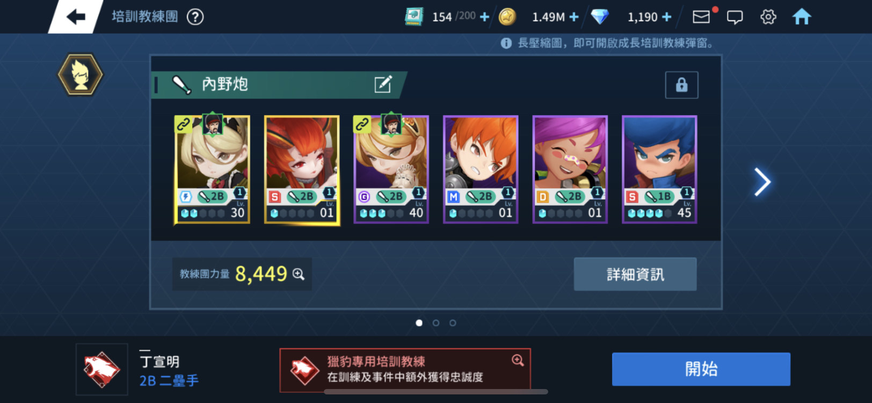Tap the back arrow icon
872x403 pixels.
point(76,17)
